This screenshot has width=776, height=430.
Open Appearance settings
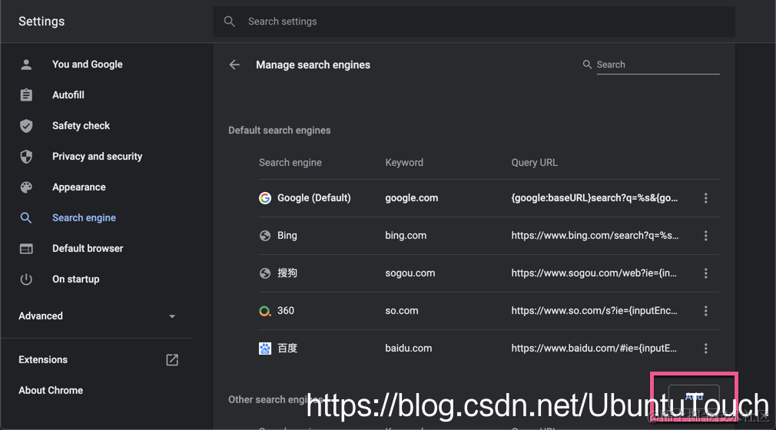[78, 187]
